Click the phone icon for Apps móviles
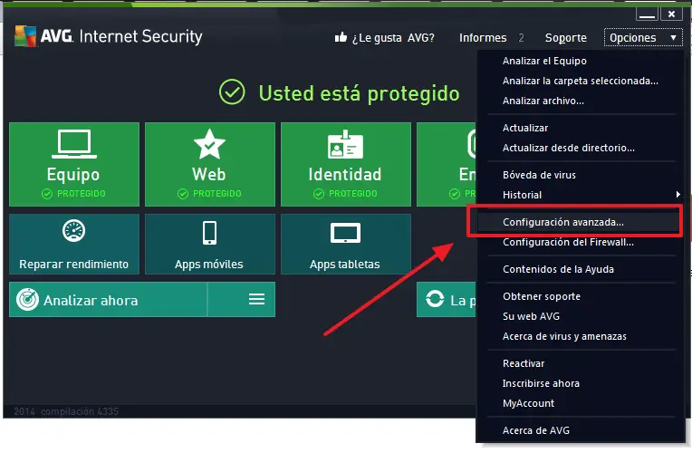The width and height of the screenshot is (692, 453). coord(209,233)
